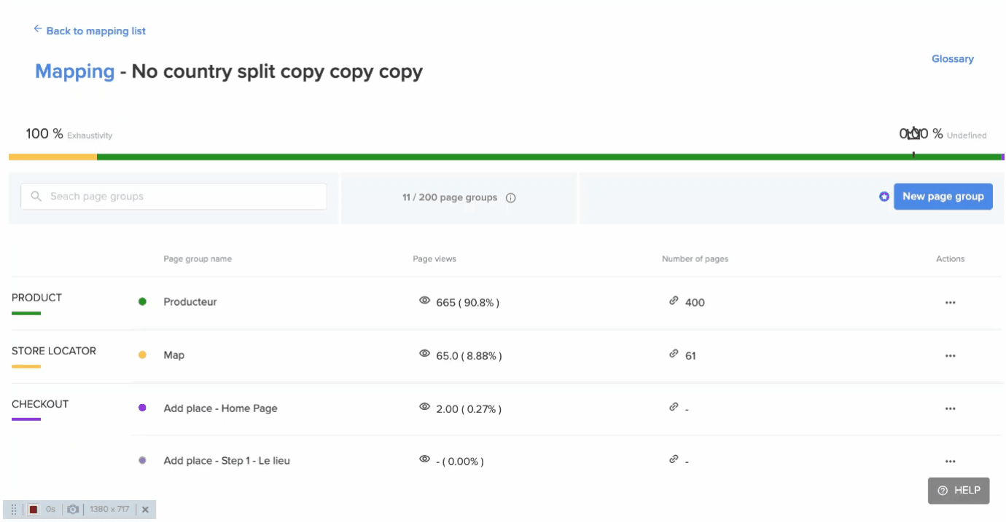1006x522 pixels.
Task: Click the eye icon for Add place - Home Page
Action: 425,407
